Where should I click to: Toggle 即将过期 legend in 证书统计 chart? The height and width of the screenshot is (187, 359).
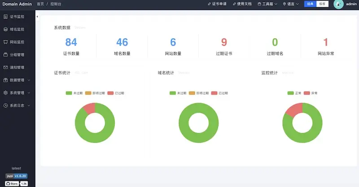click(x=95, y=93)
